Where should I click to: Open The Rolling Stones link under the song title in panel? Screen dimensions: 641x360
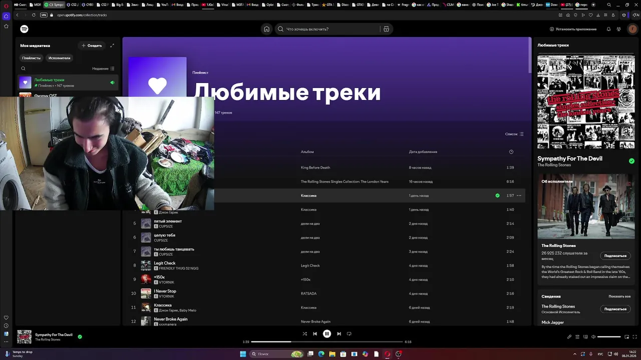tap(554, 165)
